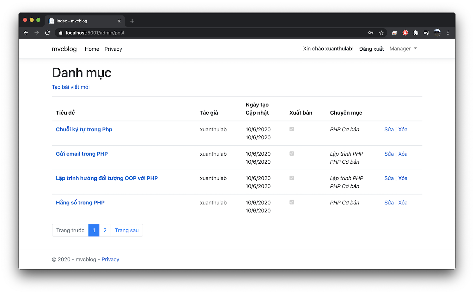Click the Trang trước pagination button
474x294 pixels.
[x=70, y=230]
